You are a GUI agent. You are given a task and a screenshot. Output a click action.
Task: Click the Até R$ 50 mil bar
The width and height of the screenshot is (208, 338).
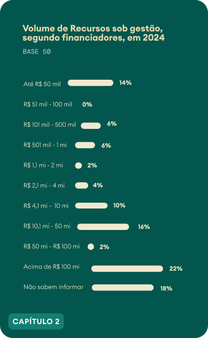(x=90, y=83)
